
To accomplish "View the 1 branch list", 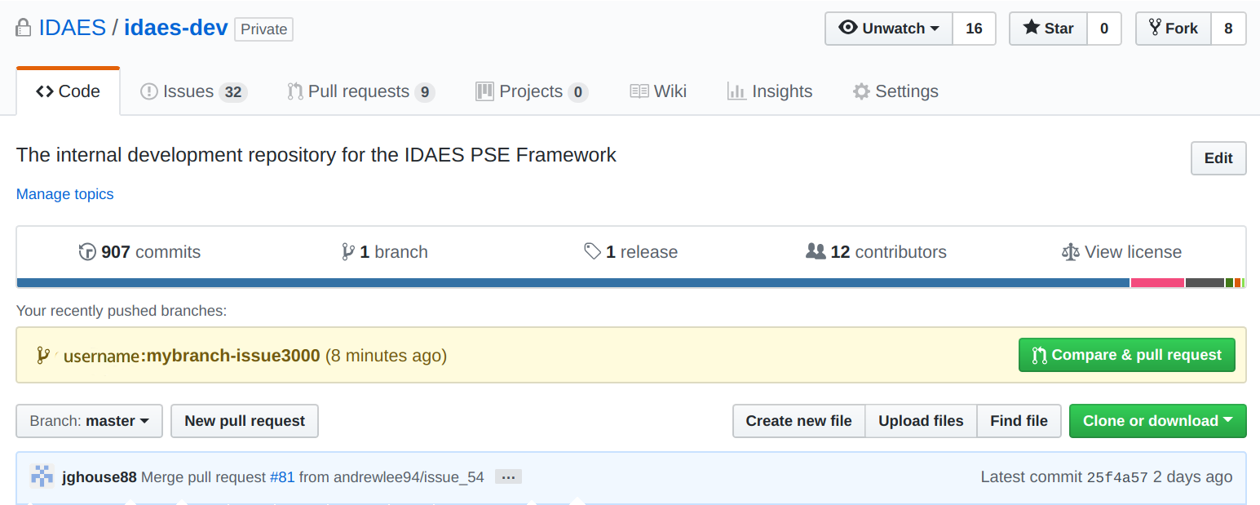I will coord(385,252).
